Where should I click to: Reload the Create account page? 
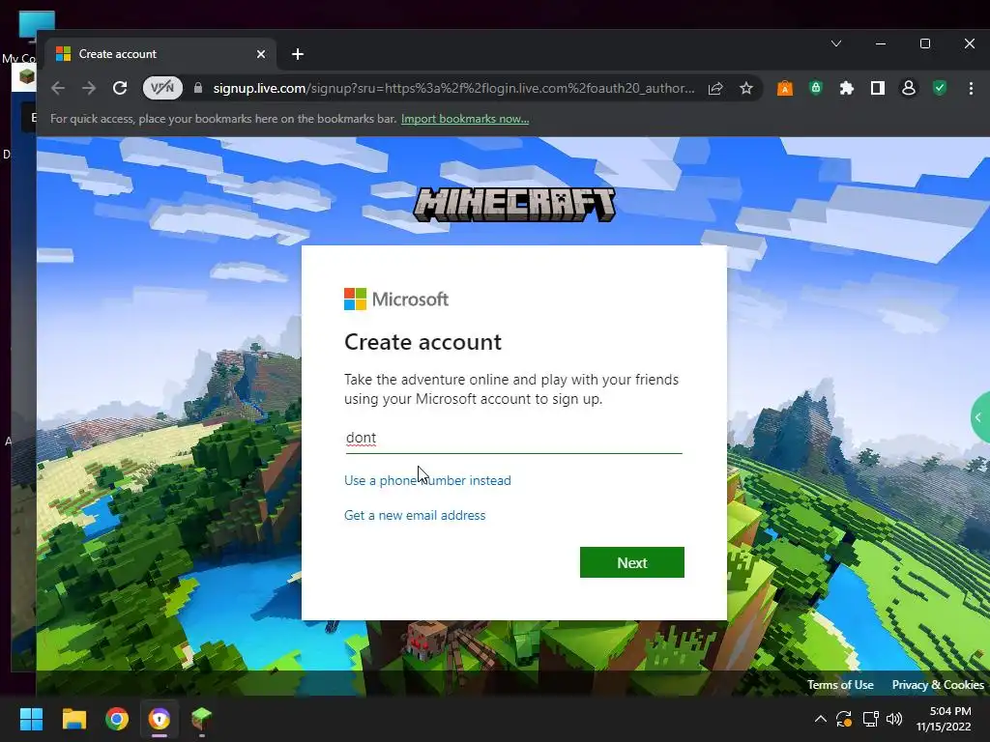(120, 88)
